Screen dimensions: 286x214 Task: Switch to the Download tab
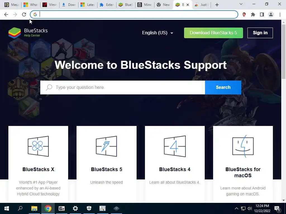click(x=69, y=5)
